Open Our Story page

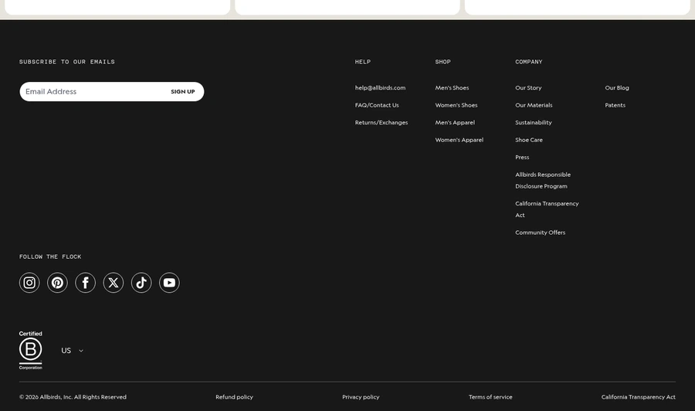point(528,88)
